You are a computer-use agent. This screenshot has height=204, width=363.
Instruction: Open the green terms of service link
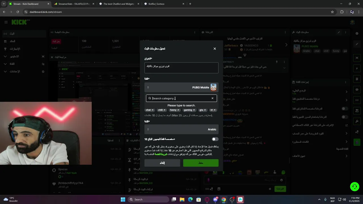tap(161, 154)
